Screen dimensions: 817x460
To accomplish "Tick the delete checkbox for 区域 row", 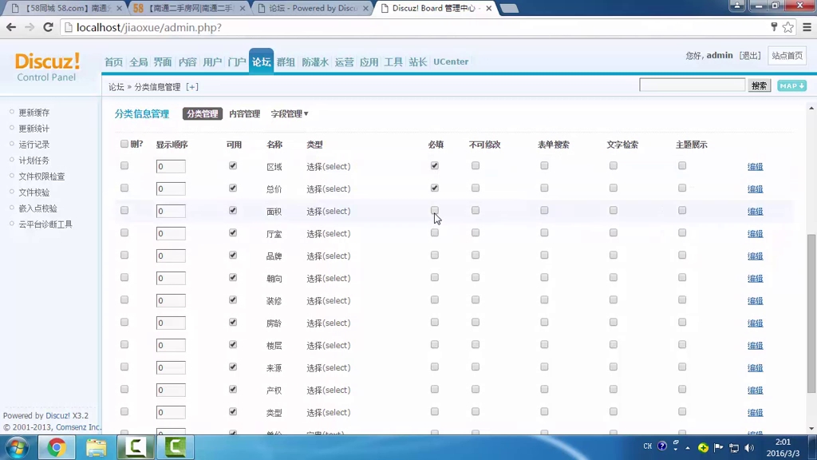I will pos(124,166).
